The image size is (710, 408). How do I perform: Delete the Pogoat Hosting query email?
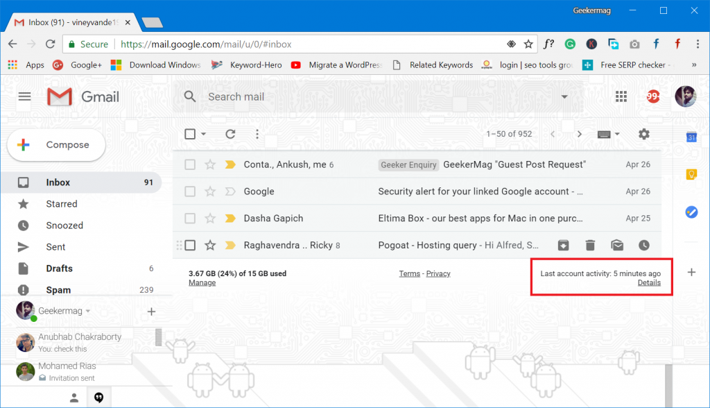pyautogui.click(x=590, y=245)
